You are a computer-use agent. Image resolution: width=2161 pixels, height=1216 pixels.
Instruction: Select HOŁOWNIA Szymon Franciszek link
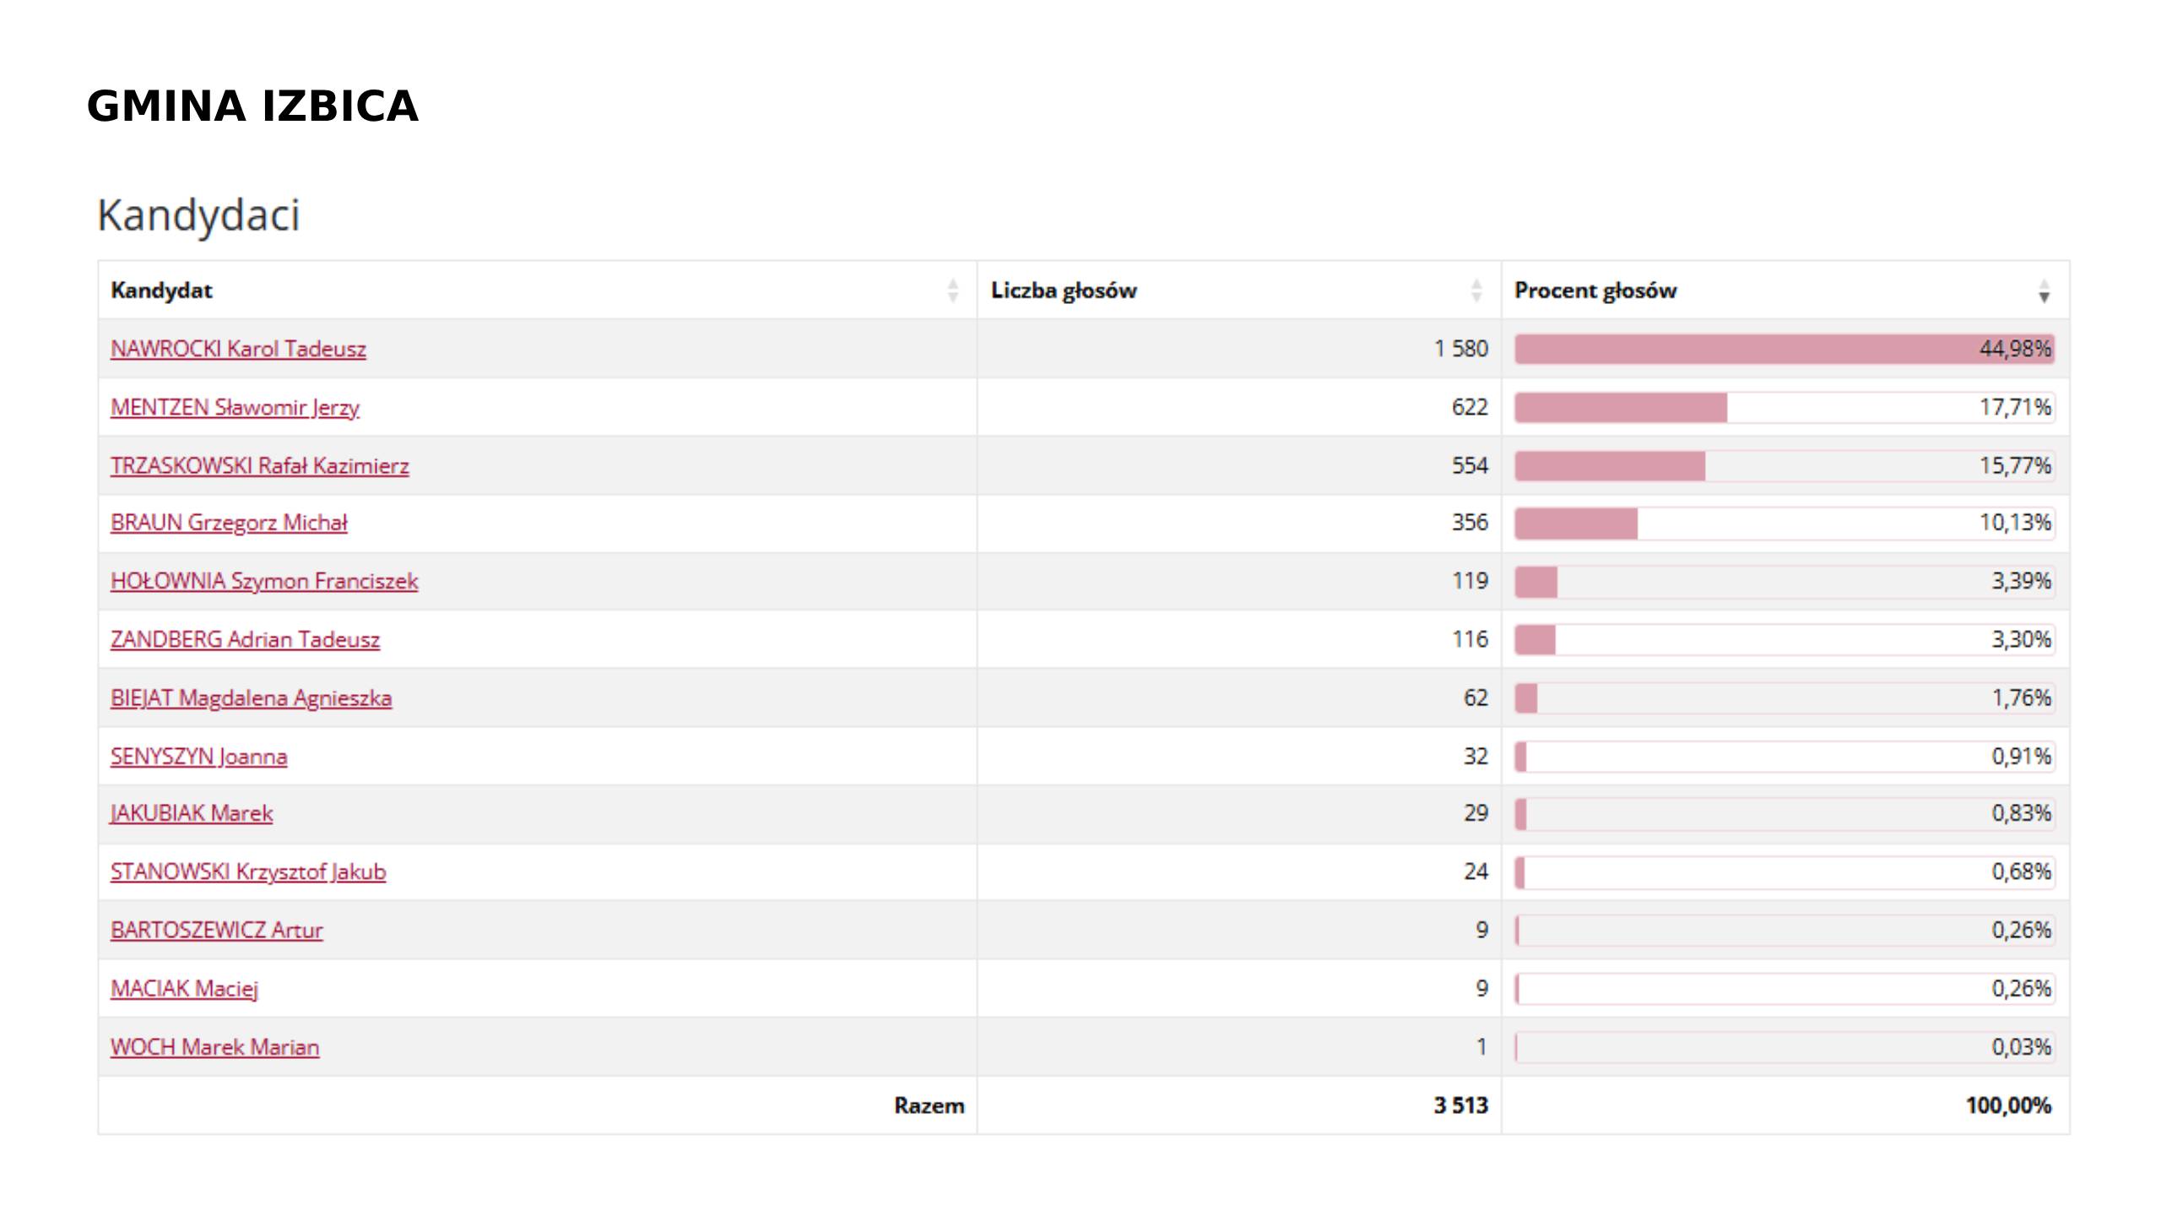coord(264,581)
